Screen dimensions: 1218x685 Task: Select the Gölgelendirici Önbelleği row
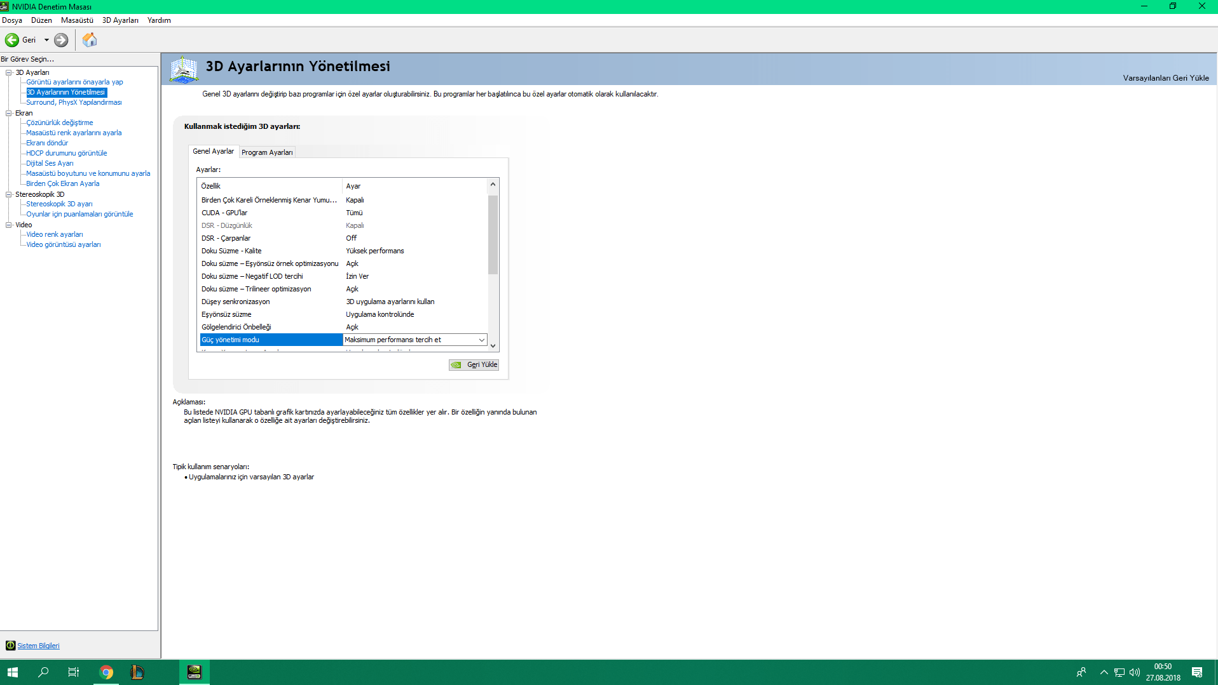click(x=343, y=327)
